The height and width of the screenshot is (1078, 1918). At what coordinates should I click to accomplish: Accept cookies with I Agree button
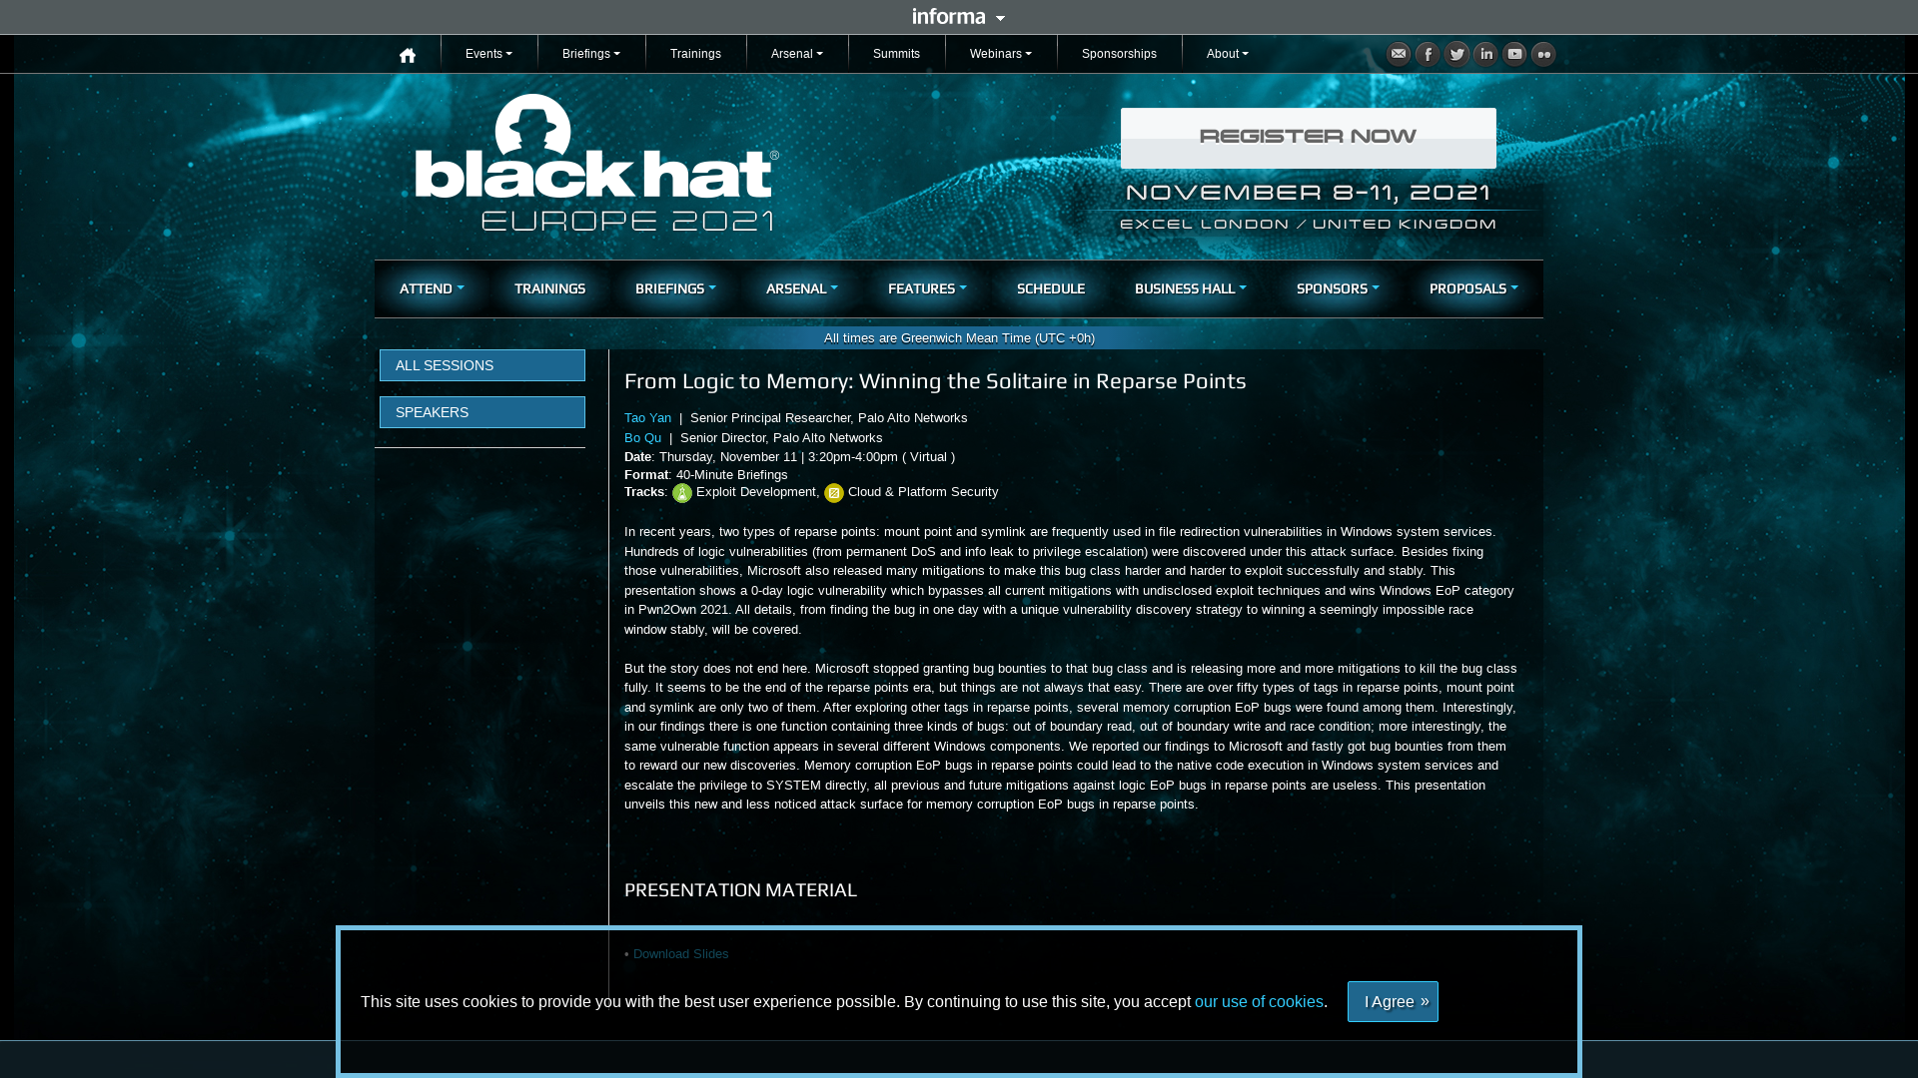click(x=1393, y=1001)
